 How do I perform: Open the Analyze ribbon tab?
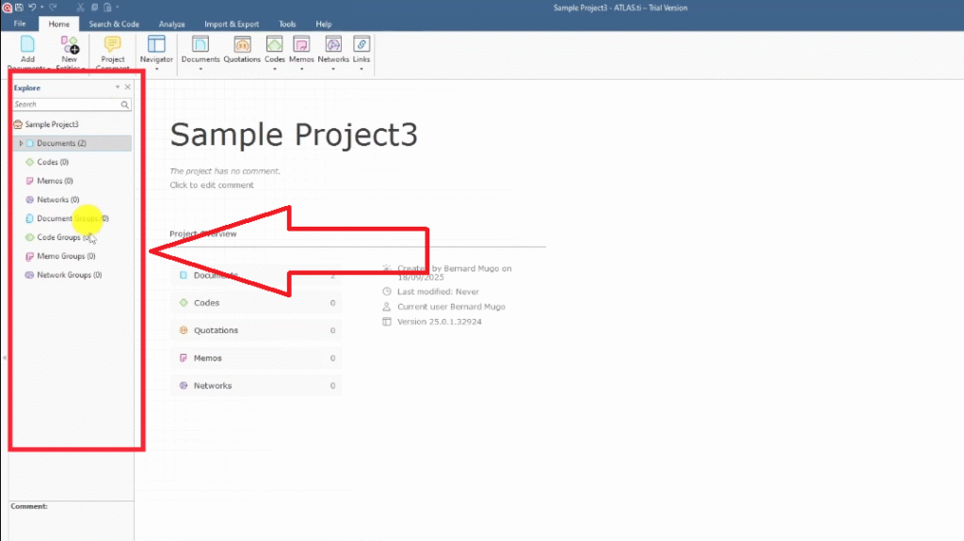point(172,24)
